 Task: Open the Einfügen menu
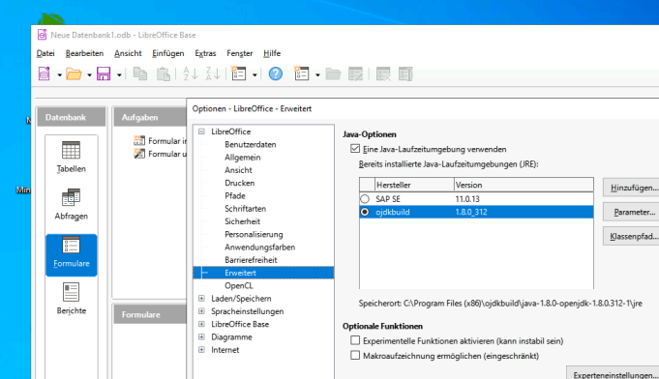coord(167,53)
